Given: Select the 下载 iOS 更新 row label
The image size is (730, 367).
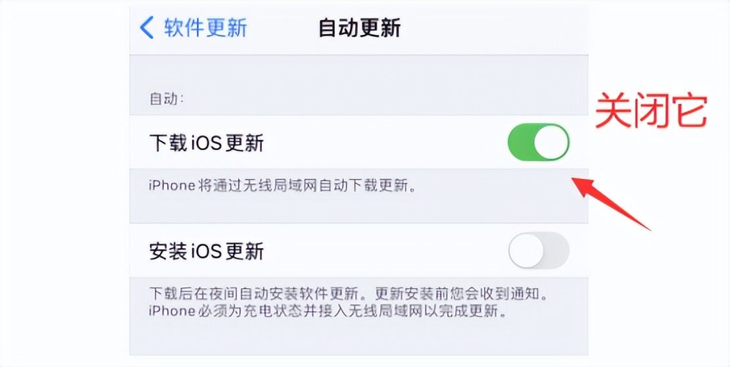Looking at the screenshot, I should (x=207, y=143).
